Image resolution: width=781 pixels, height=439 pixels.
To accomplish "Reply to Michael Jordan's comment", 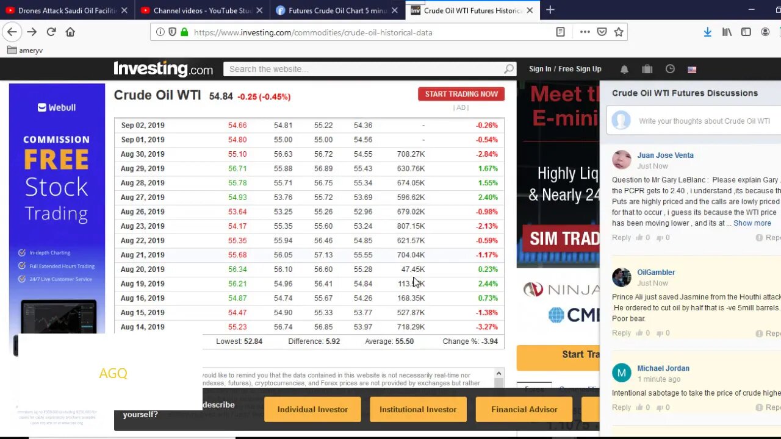I will click(x=621, y=407).
